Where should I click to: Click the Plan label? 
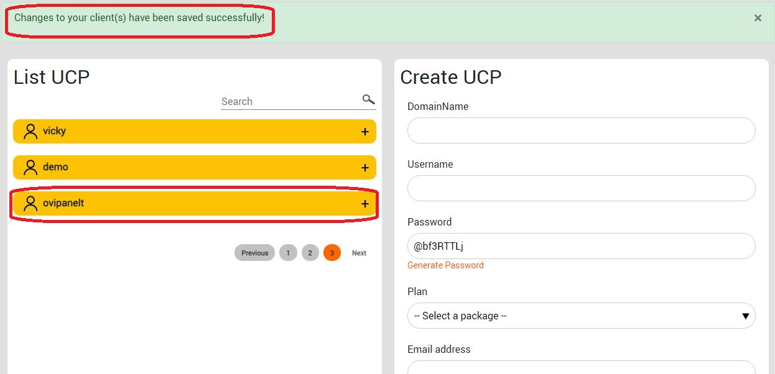[417, 291]
